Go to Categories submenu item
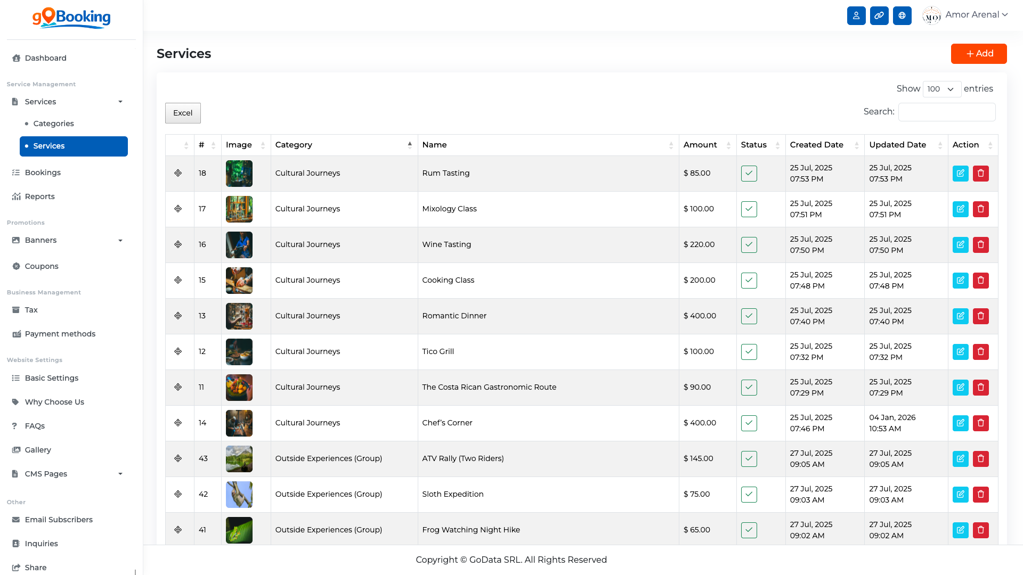 click(53, 124)
